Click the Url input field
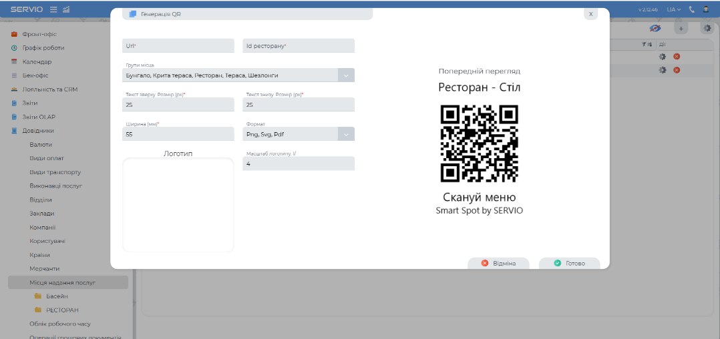 pyautogui.click(x=178, y=46)
